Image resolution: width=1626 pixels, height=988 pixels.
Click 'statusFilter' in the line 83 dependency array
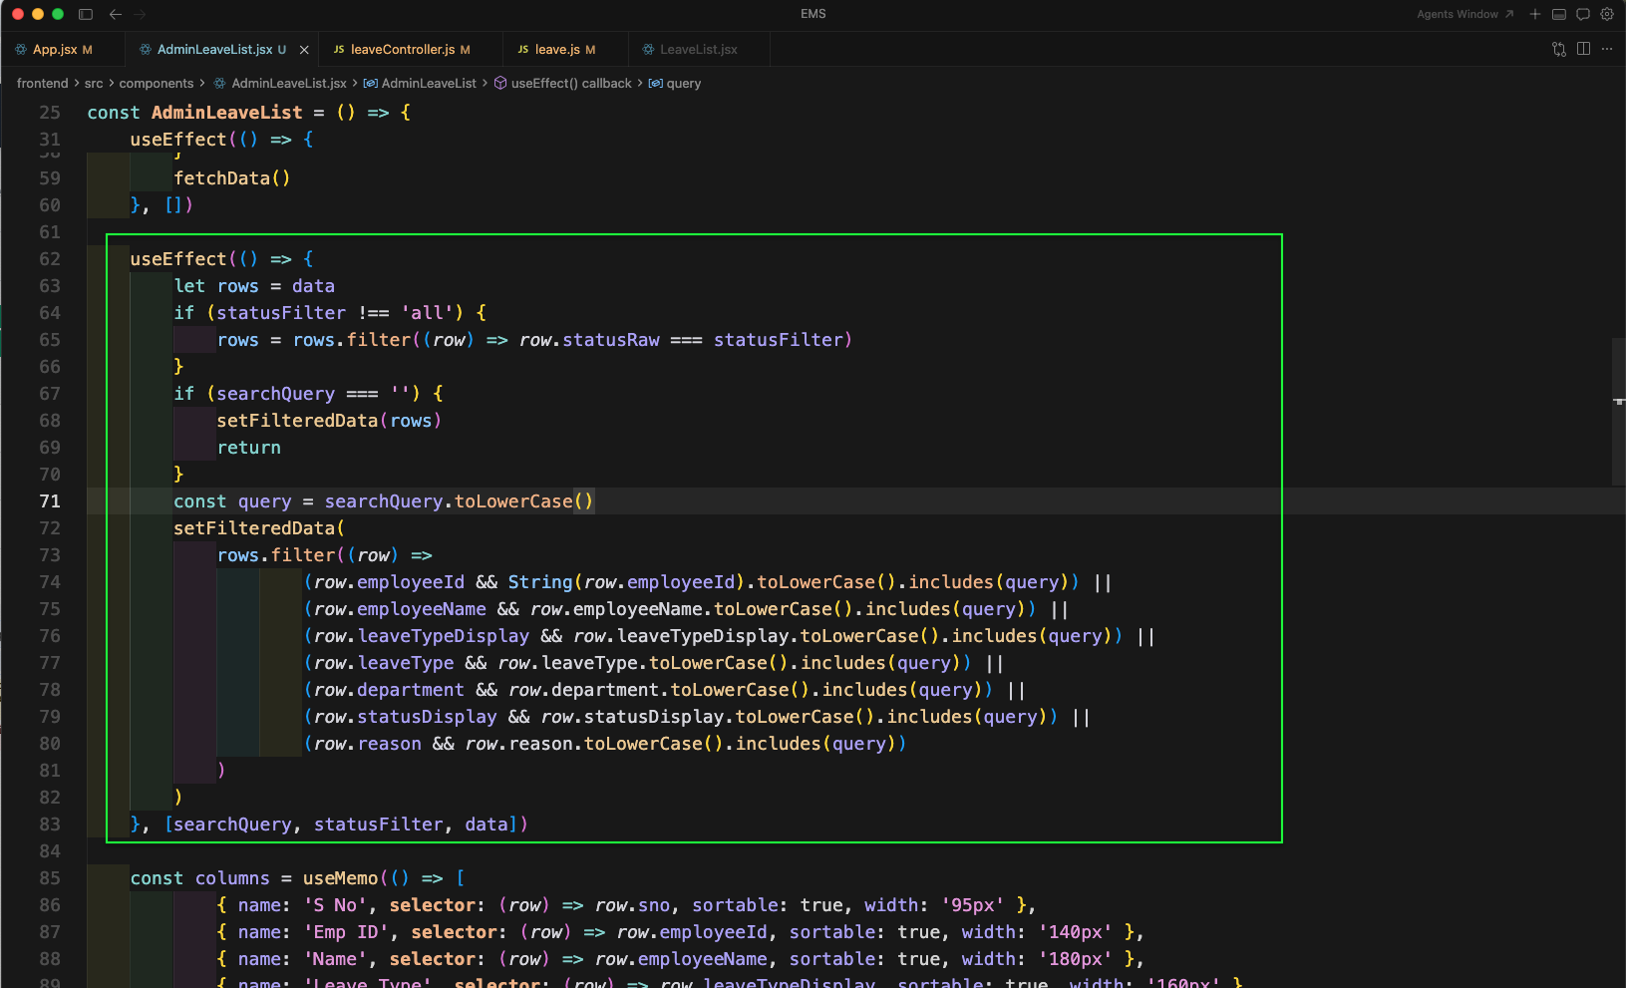click(x=379, y=824)
